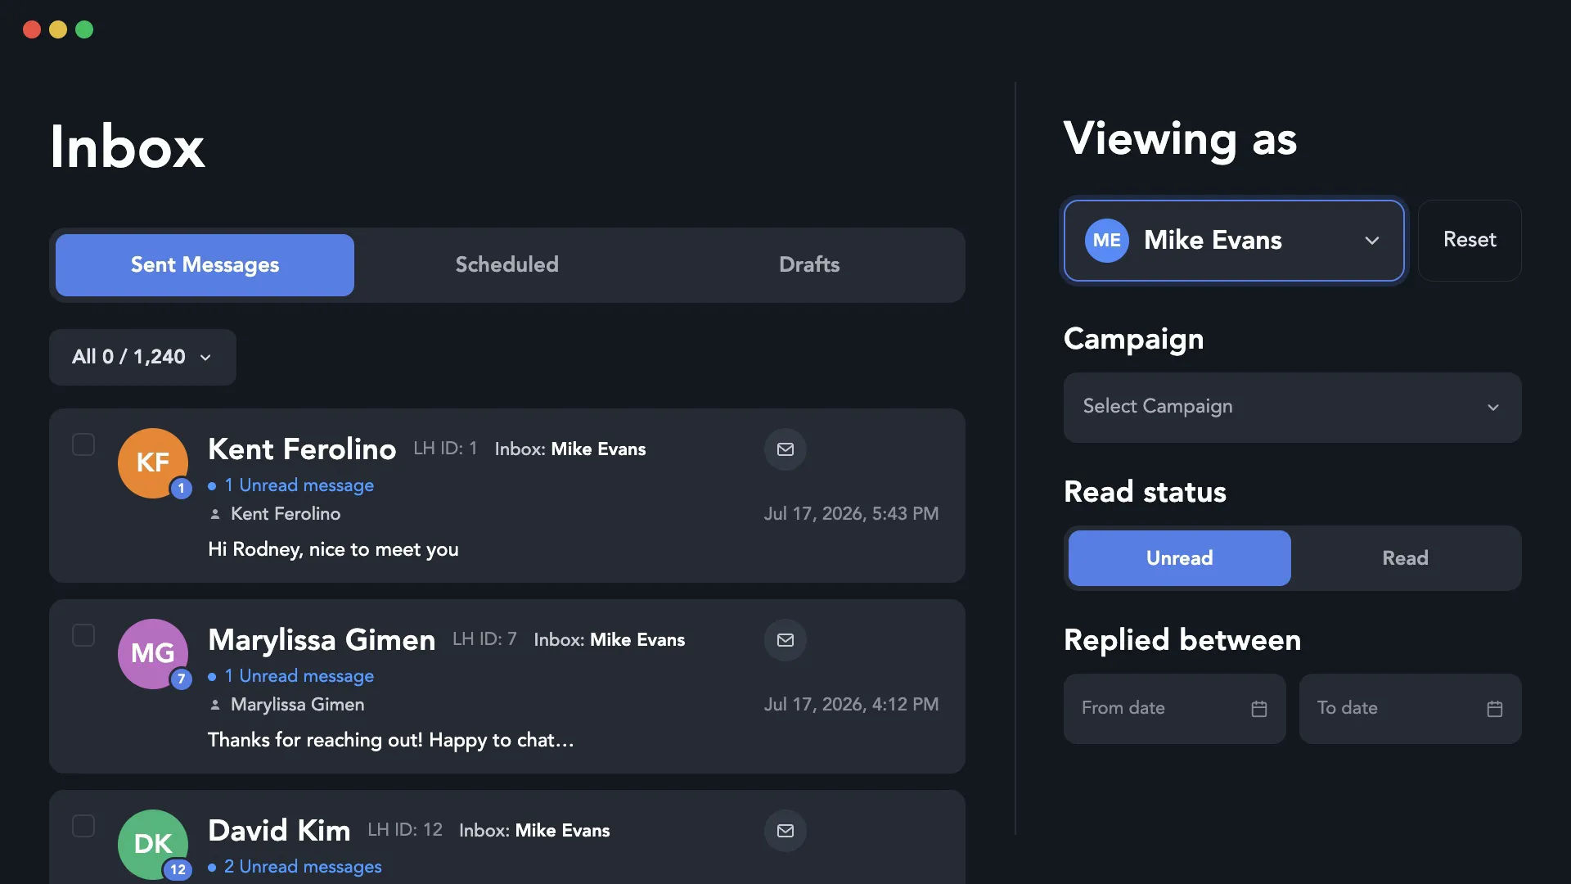The width and height of the screenshot is (1571, 884).
Task: Click the MG avatar of Marylissa Gimen
Action: 153,653
